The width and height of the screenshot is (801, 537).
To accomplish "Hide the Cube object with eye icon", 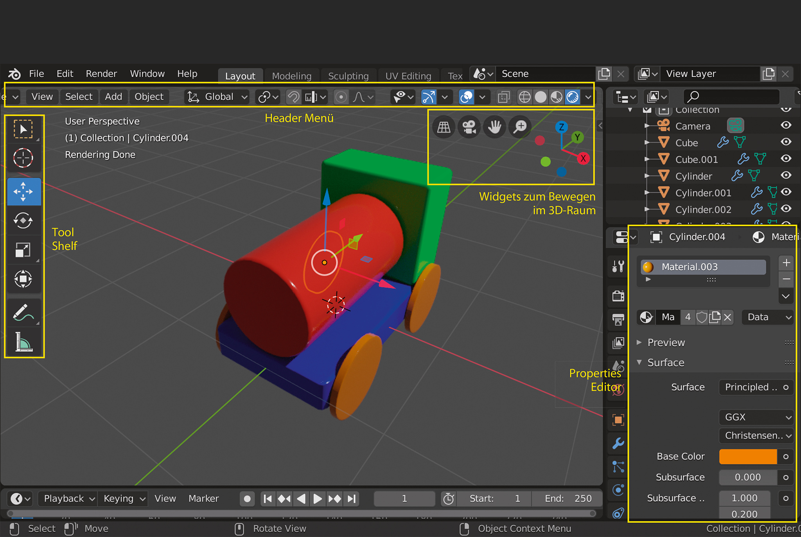I will tap(786, 142).
